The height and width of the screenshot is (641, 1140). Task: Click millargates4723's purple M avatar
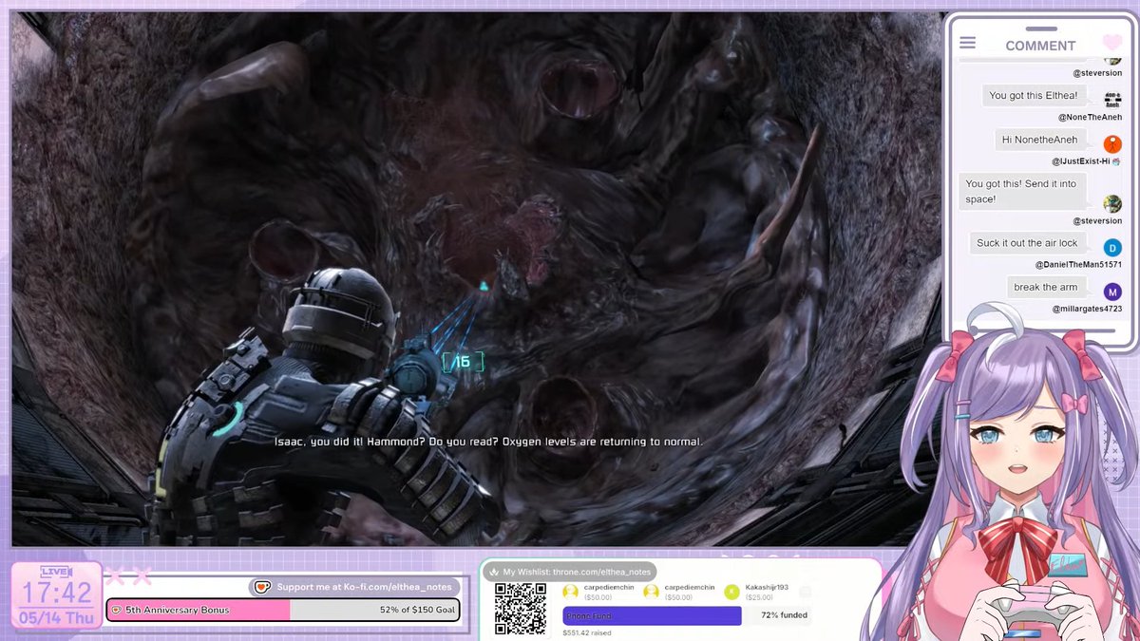tap(1112, 292)
